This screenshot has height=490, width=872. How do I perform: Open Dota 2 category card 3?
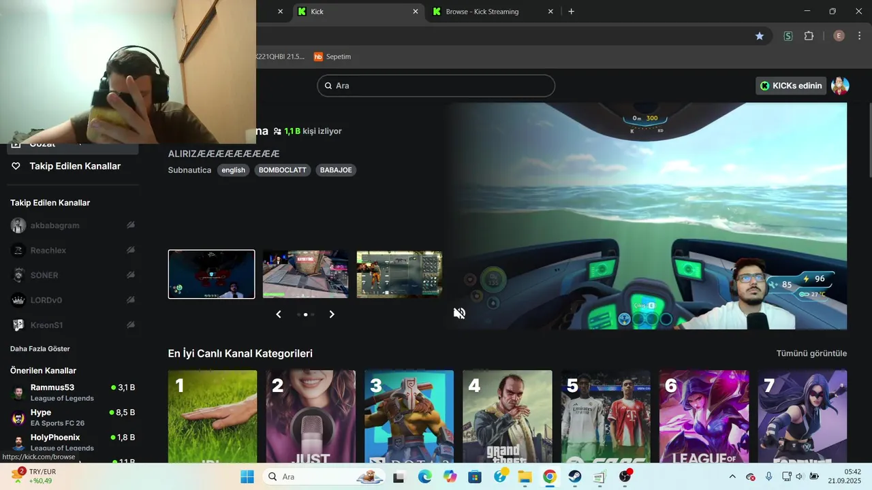click(x=409, y=416)
